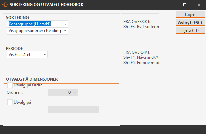
Task: Open the disabled dropdown below Utvalg på
Action: coord(74,109)
